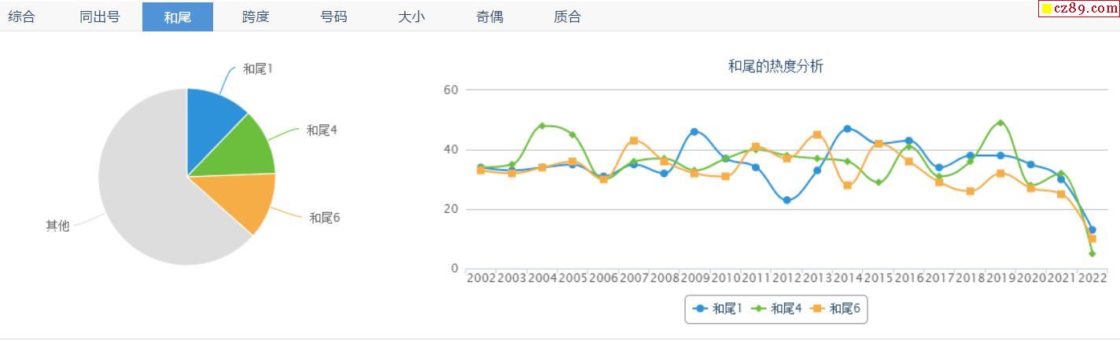The height and width of the screenshot is (341, 1120).
Task: Open the 质合 tab
Action: (567, 16)
